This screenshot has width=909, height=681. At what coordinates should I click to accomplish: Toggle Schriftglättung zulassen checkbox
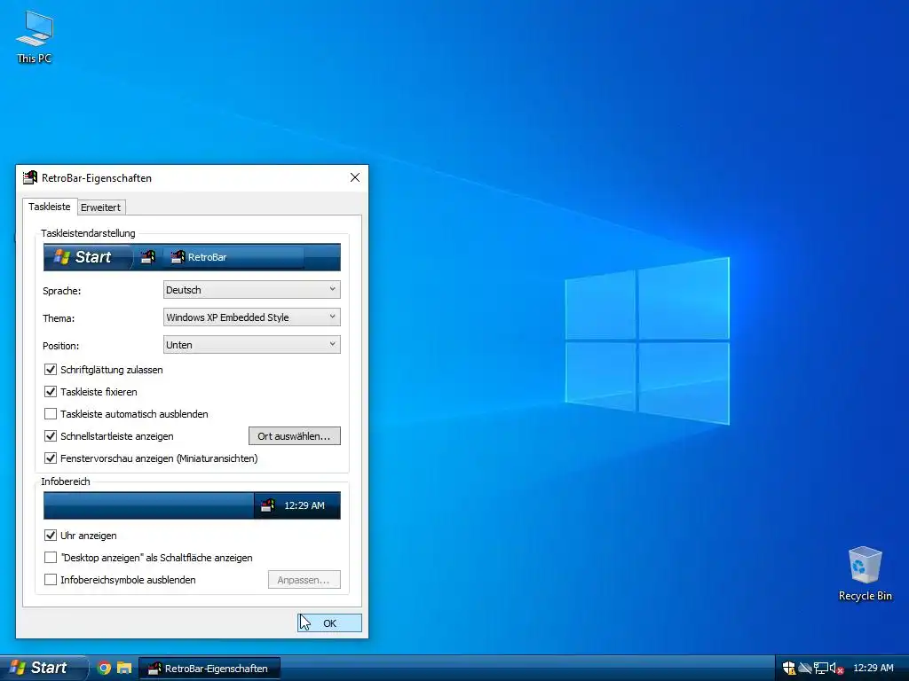pyautogui.click(x=51, y=370)
